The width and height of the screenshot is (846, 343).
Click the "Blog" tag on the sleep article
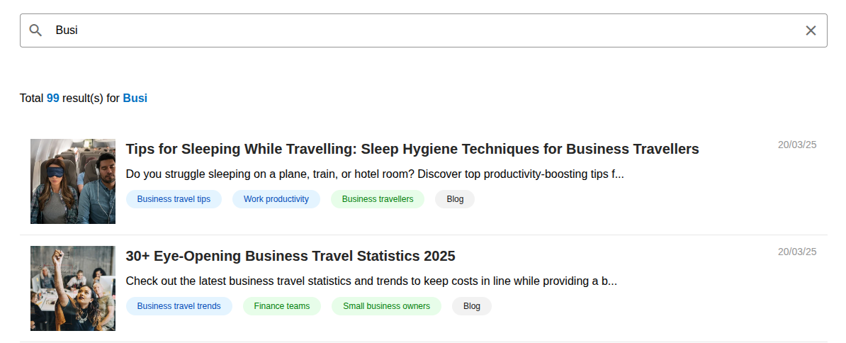point(455,199)
